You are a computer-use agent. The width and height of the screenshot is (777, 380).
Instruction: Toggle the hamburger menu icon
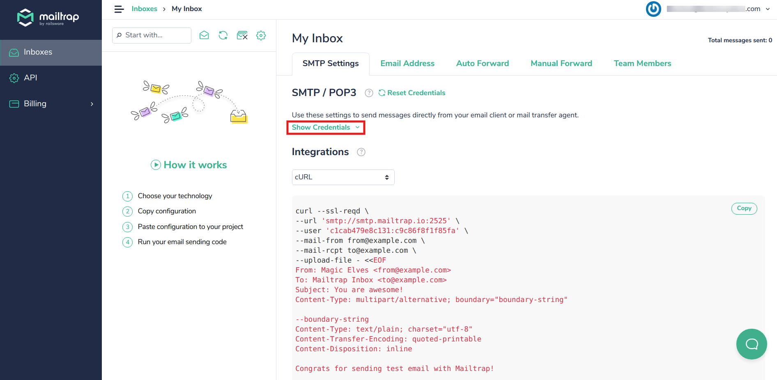coord(119,9)
